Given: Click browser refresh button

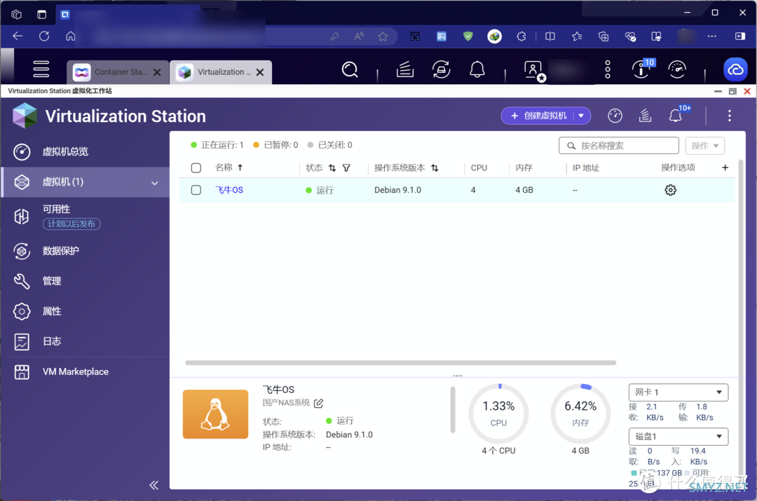Looking at the screenshot, I should pos(44,36).
